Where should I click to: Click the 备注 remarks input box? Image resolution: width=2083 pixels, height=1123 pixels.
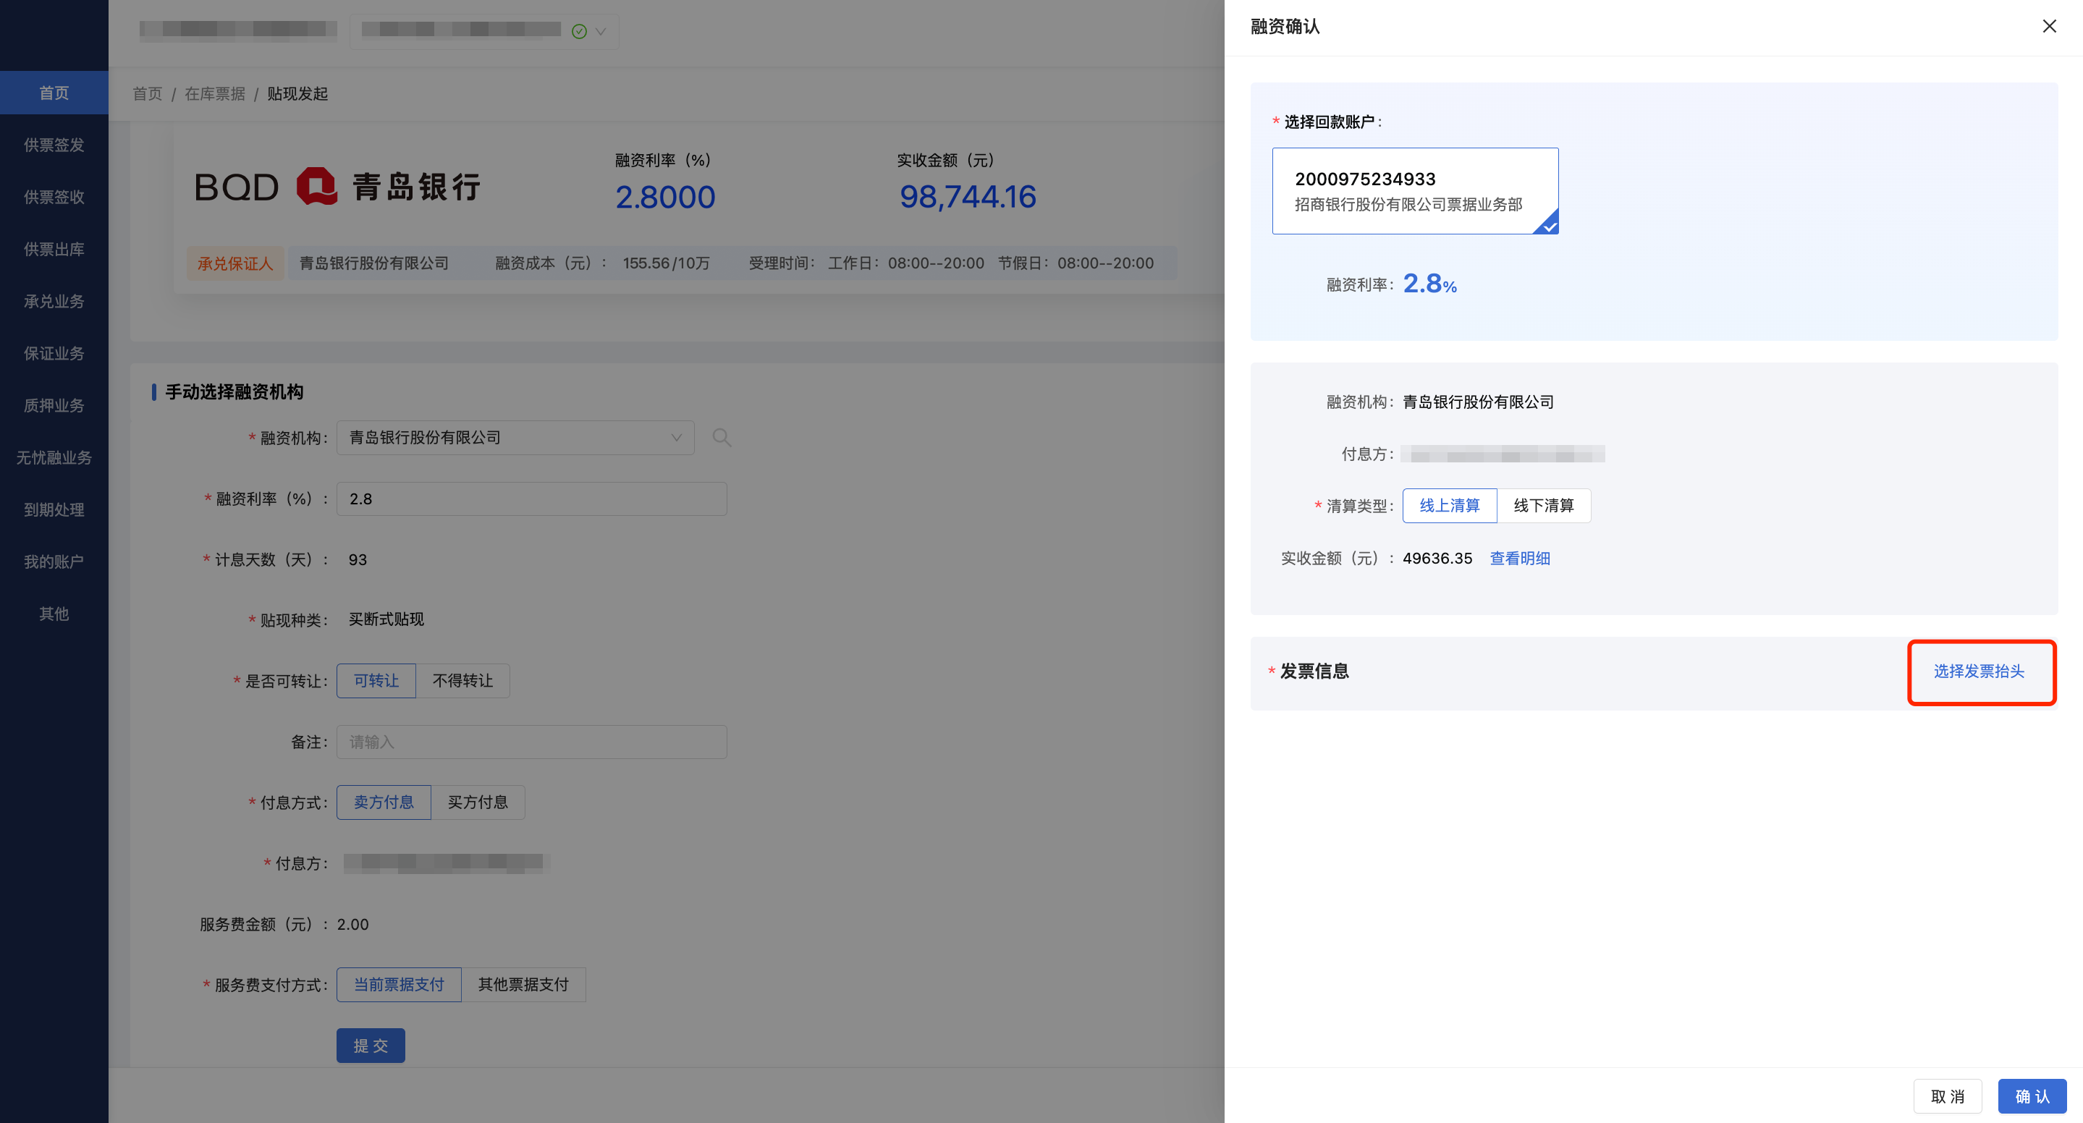pos(531,742)
